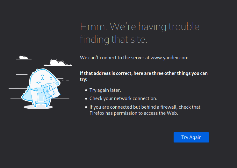Click the www.yandex.com address text
This screenshot has height=168, width=237.
pyautogui.click(x=169, y=58)
